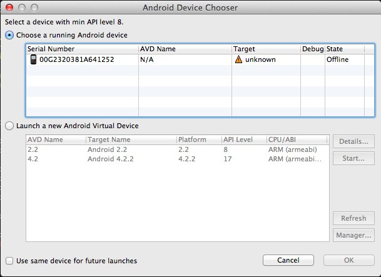Click the Details... button

click(353, 141)
